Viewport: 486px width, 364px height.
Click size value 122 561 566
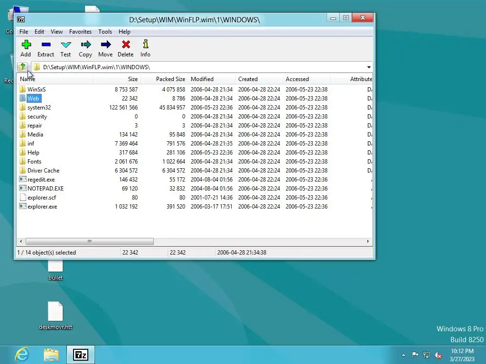[123, 108]
